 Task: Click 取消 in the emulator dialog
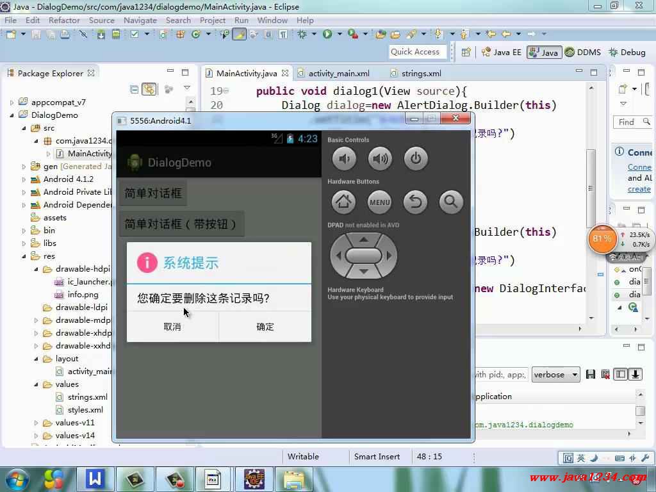pyautogui.click(x=172, y=327)
